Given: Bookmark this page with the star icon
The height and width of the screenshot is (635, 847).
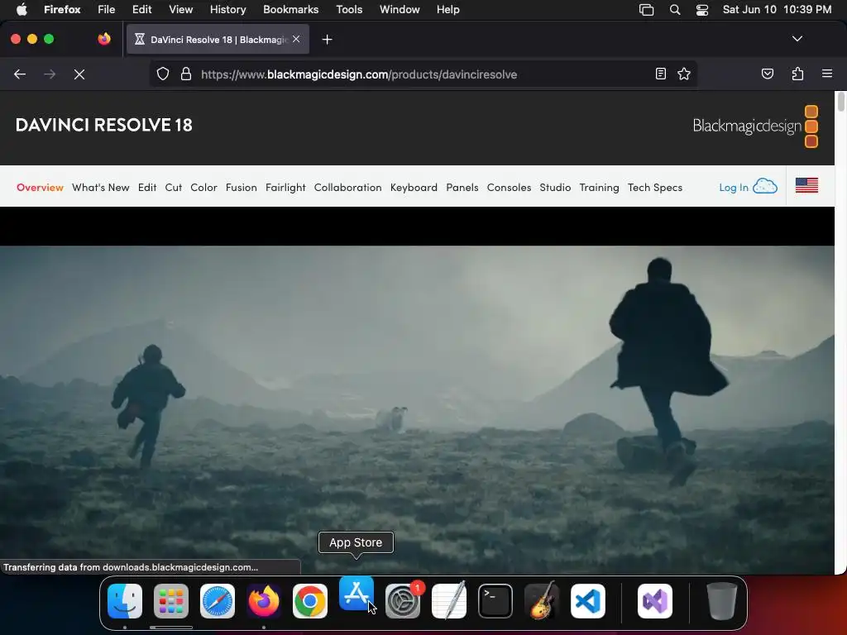Looking at the screenshot, I should 684,74.
